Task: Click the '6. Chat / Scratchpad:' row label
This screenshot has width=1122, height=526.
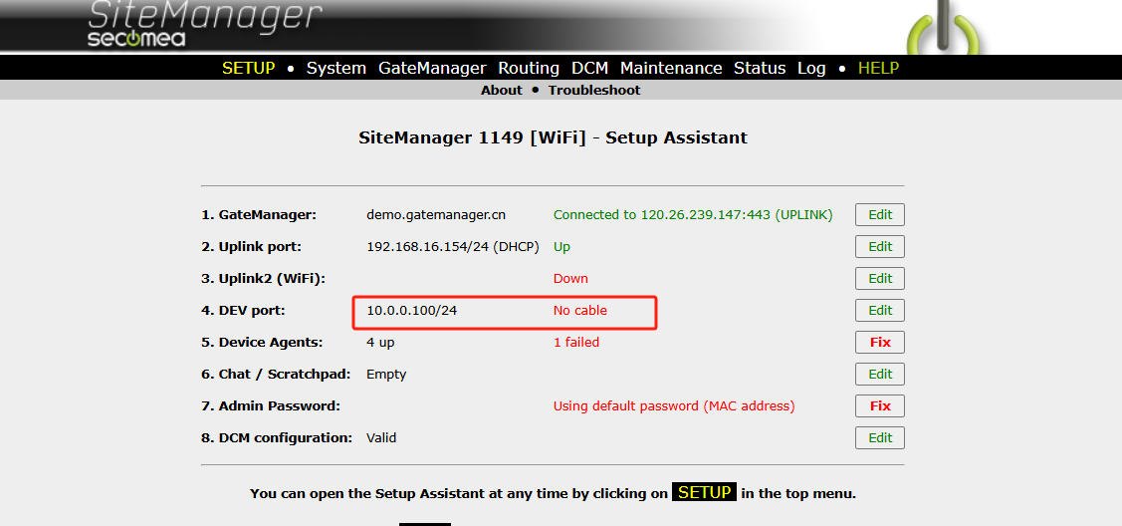Action: click(276, 375)
